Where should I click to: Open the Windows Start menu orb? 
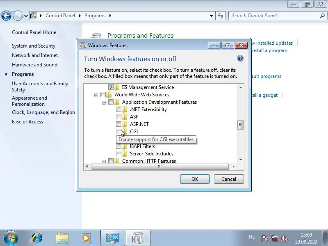coord(11,238)
